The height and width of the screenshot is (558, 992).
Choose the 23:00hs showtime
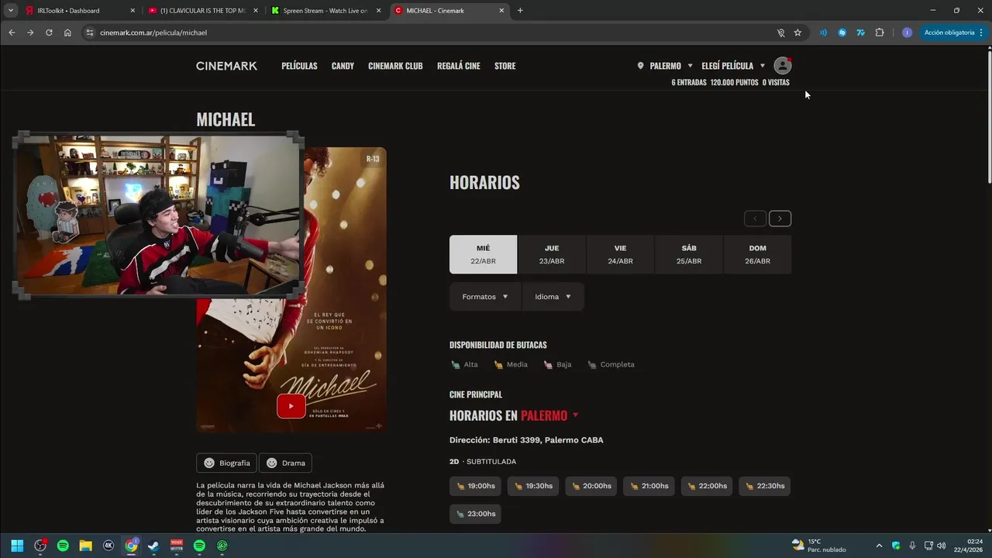pos(475,514)
